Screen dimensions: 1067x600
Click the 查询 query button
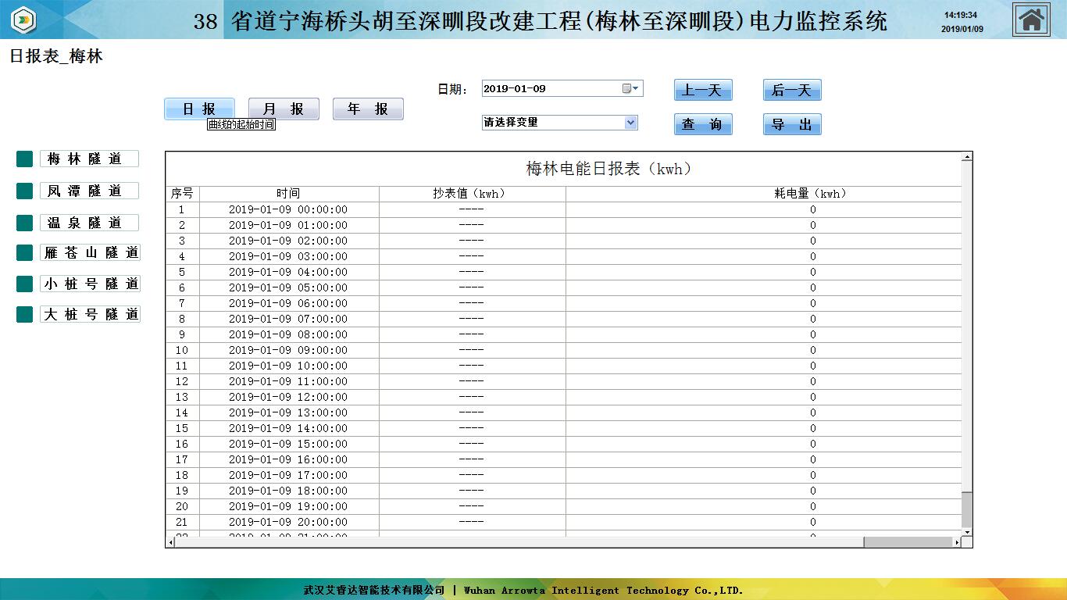(x=703, y=125)
